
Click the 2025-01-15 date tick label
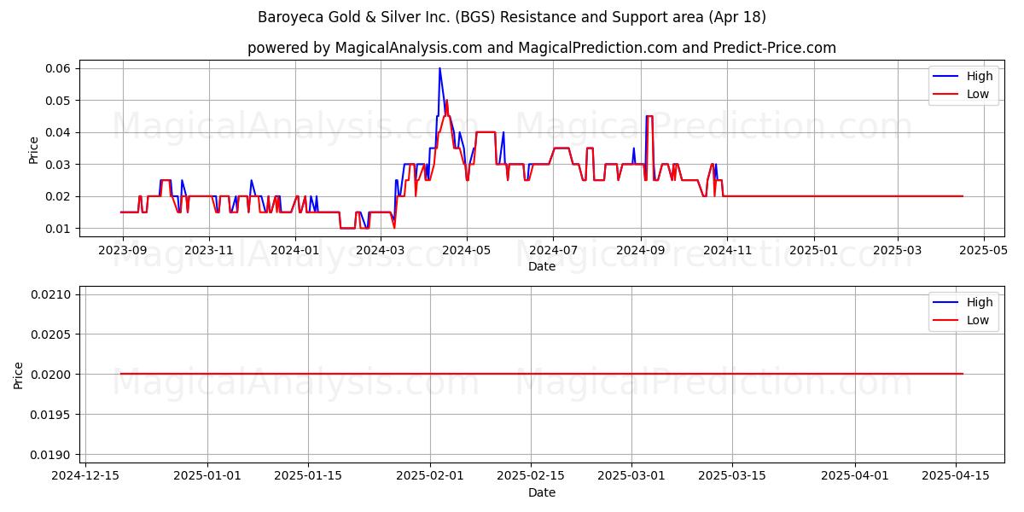(x=307, y=476)
